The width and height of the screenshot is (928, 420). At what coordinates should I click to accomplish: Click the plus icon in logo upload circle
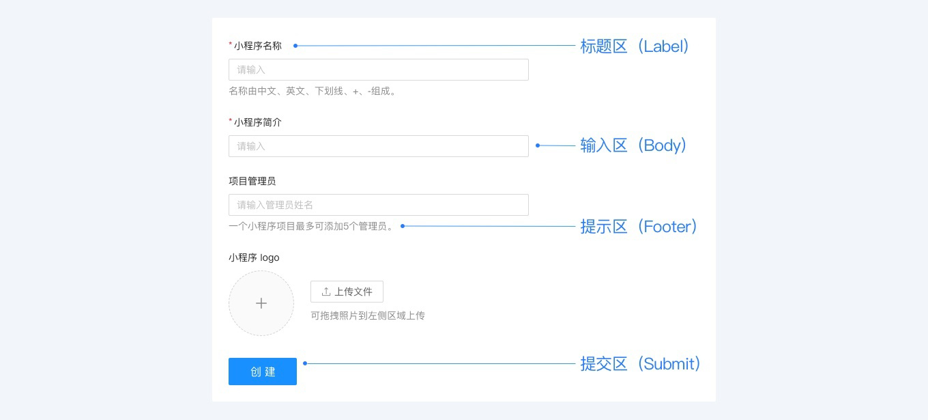click(x=261, y=303)
